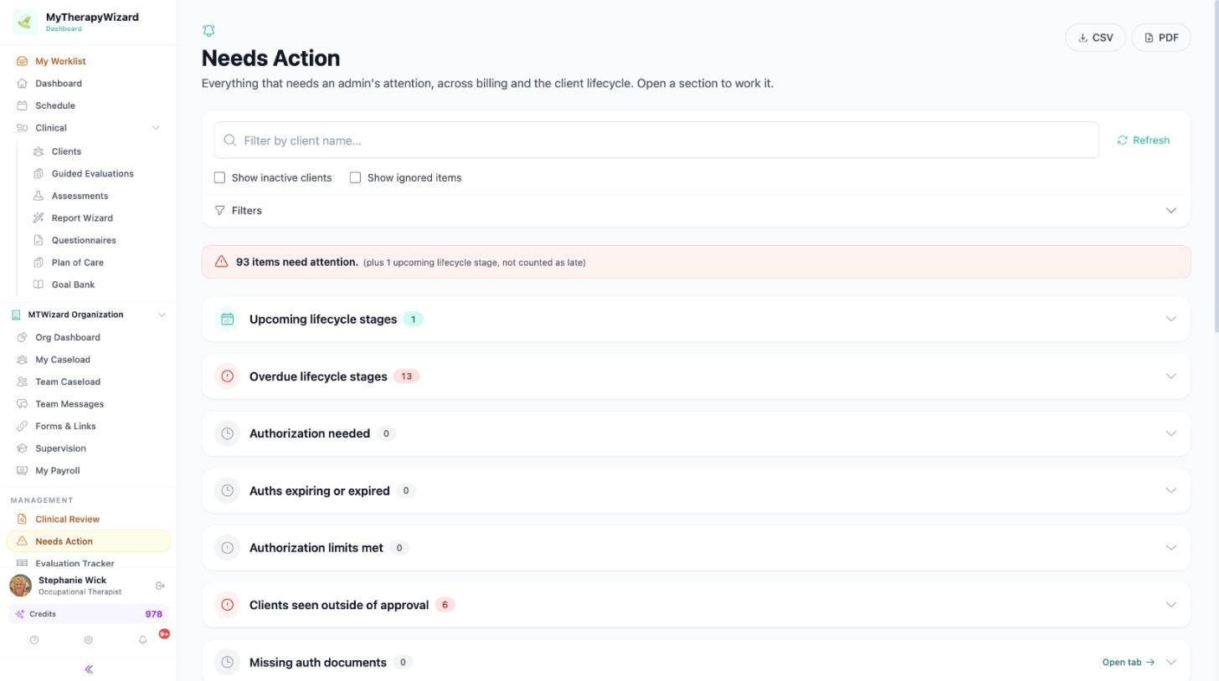Export the list as PDF
This screenshot has width=1219, height=681.
[x=1161, y=38]
